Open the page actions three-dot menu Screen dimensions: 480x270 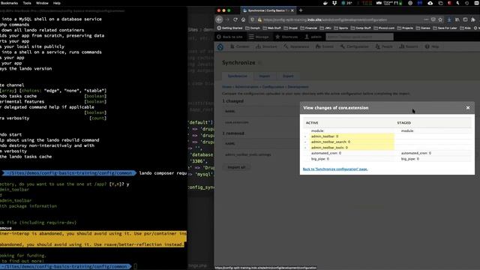tap(426, 19)
